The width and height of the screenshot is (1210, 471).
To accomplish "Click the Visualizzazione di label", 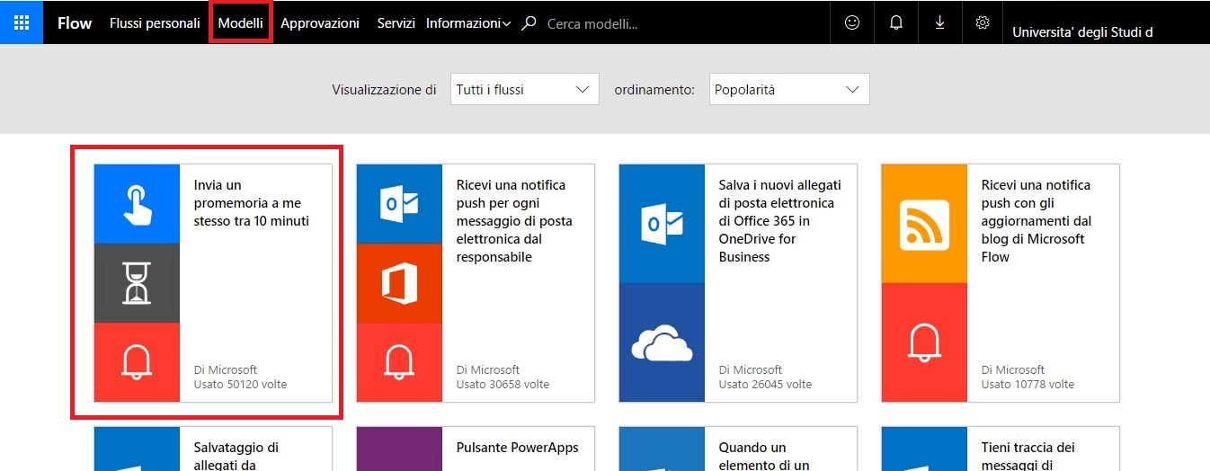I will click(384, 90).
